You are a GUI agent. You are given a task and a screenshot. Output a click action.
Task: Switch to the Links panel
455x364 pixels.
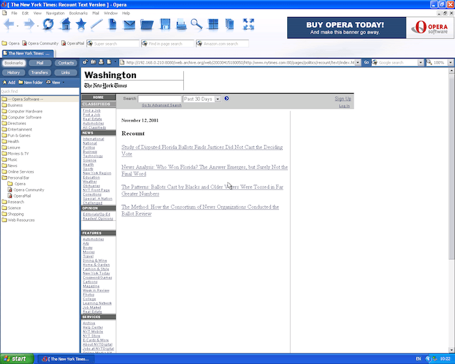pos(66,72)
